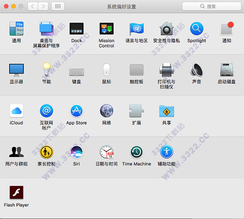244x219 pixels.
Task: Open iCloud preferences icon
Action: [x=16, y=111]
